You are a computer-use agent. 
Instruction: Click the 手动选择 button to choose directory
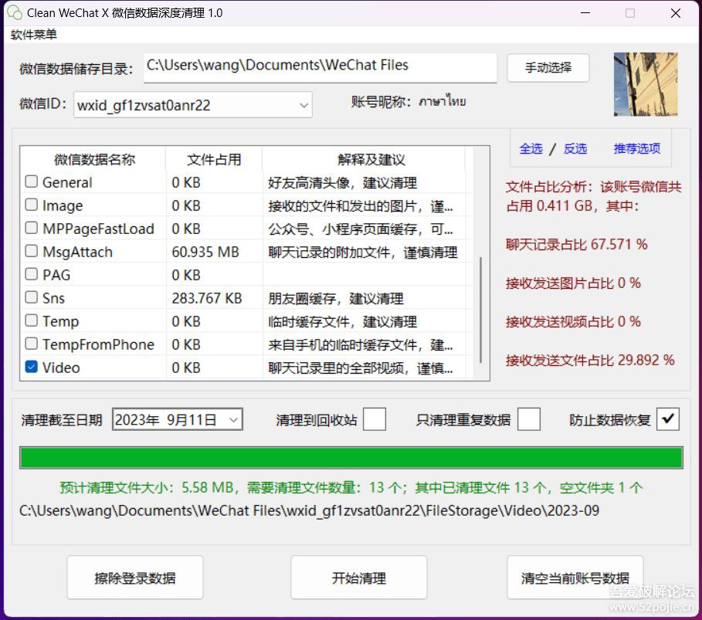click(548, 68)
